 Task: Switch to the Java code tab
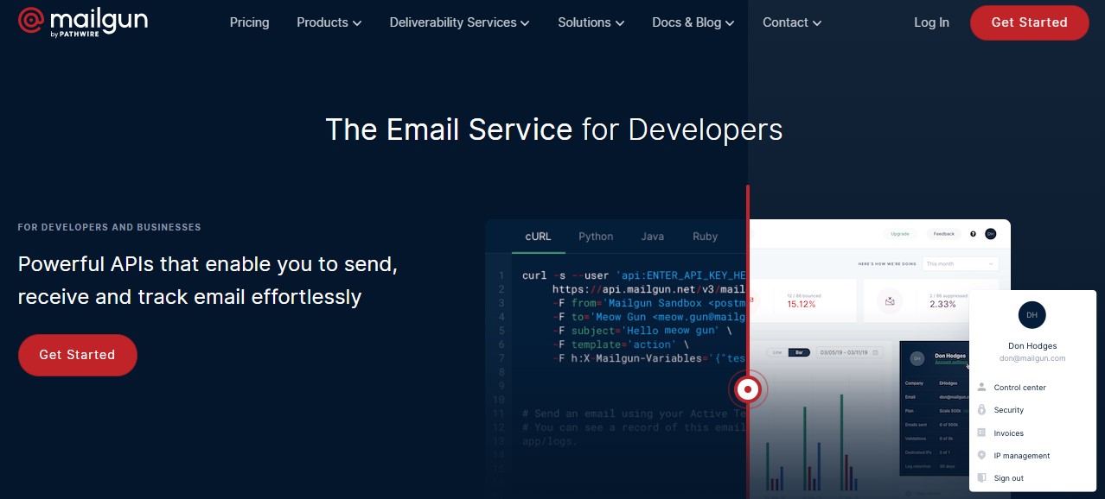coord(653,237)
